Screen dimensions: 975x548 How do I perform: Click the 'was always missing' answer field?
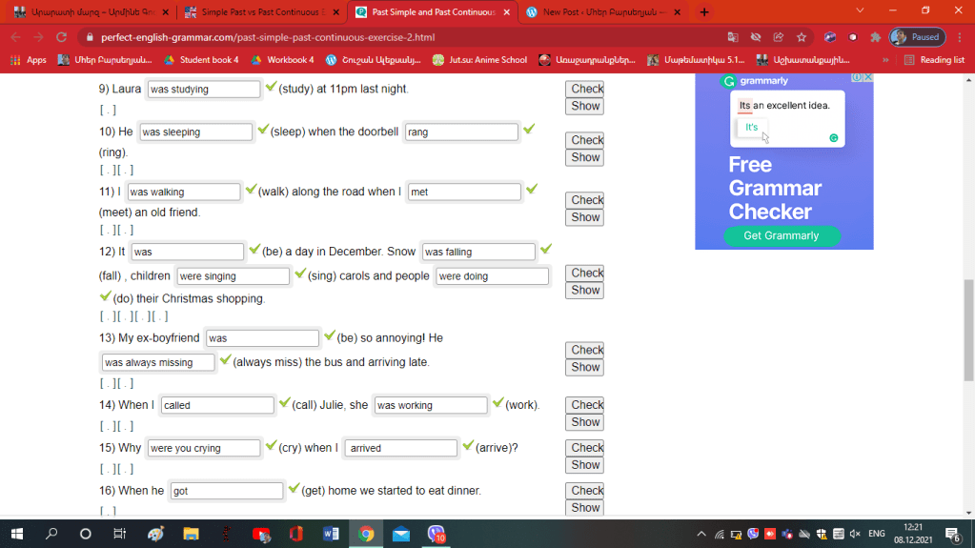click(x=158, y=362)
